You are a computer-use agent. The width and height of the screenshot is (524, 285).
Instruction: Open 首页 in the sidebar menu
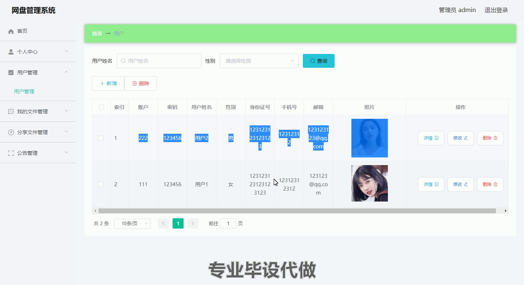click(38, 31)
